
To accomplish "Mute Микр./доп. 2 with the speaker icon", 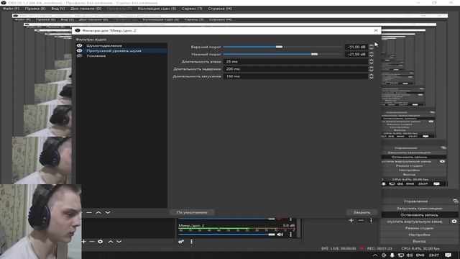I will point(280,235).
